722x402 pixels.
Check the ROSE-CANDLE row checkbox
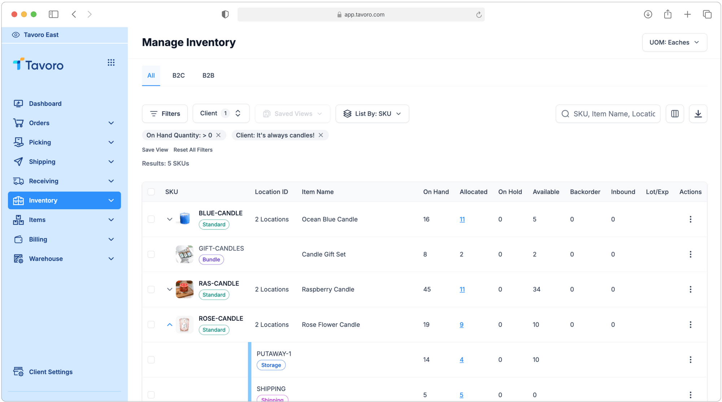click(x=151, y=324)
